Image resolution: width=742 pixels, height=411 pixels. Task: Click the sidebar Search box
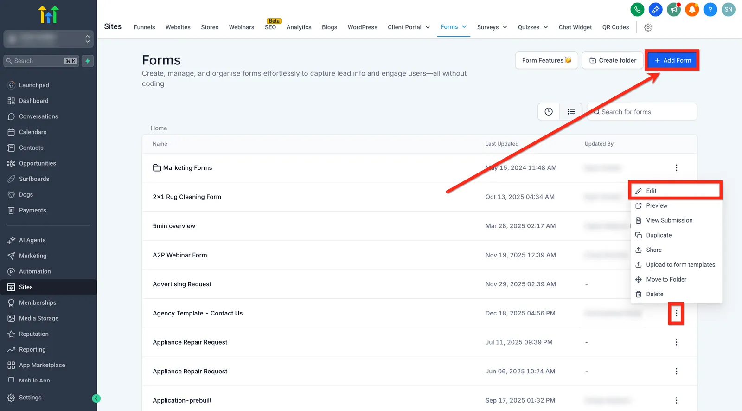pos(41,61)
